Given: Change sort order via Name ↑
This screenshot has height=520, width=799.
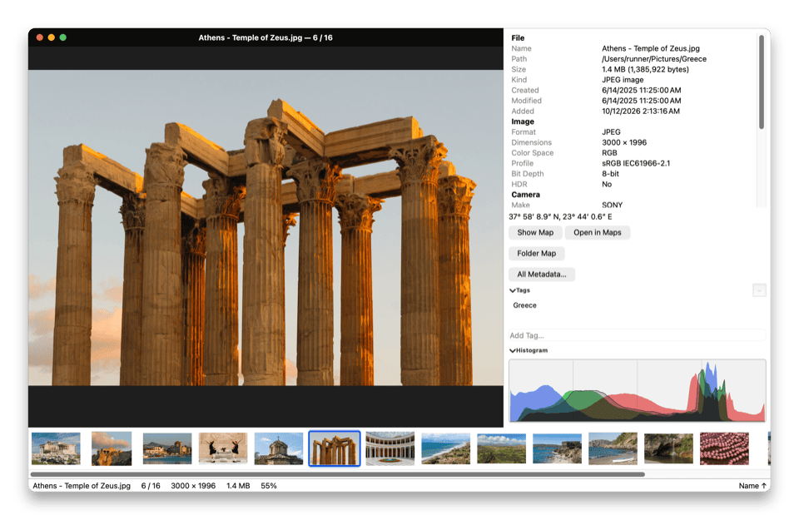Looking at the screenshot, I should pyautogui.click(x=752, y=486).
